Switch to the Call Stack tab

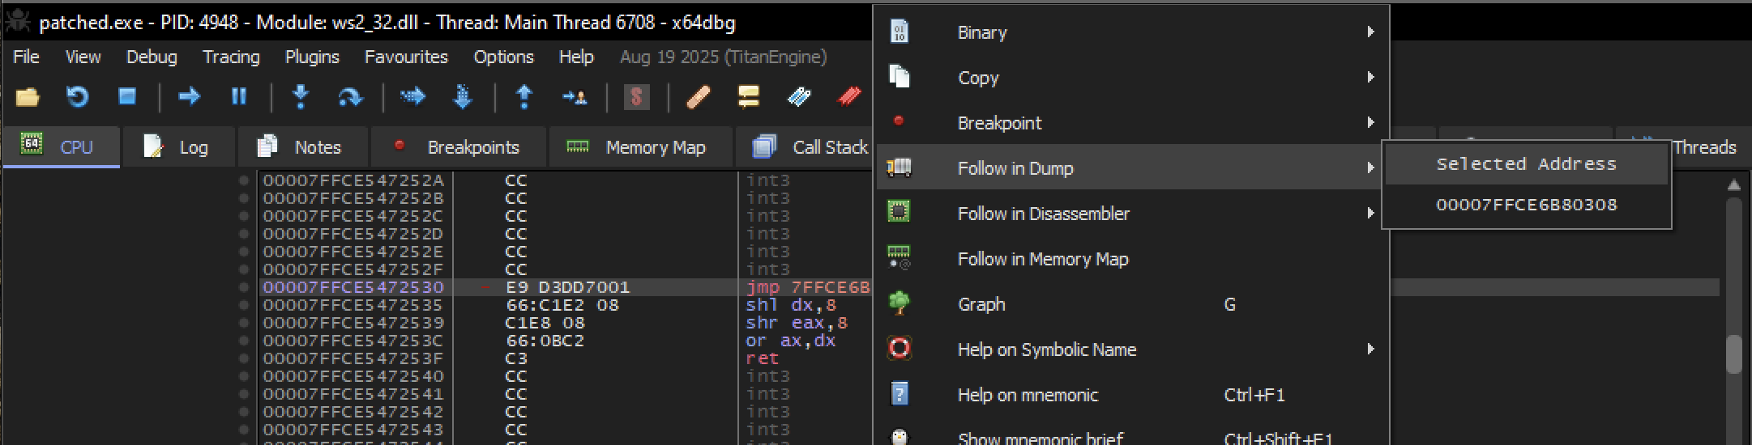pyautogui.click(x=805, y=147)
